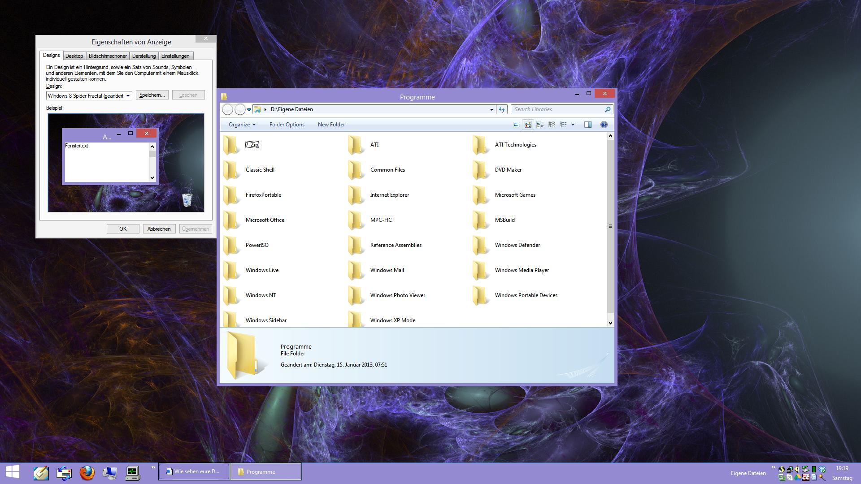Click the Search Libraries input field
The image size is (861, 484).
(x=556, y=109)
